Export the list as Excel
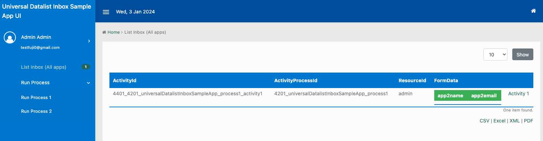 499,121
